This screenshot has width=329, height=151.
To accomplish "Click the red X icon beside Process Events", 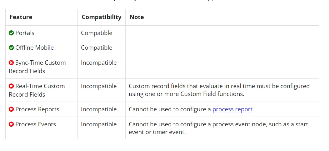I will coord(11,124).
